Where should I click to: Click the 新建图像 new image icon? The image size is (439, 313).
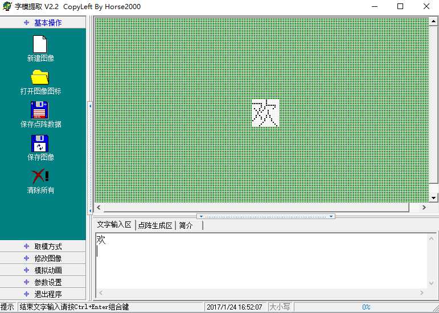pyautogui.click(x=40, y=44)
